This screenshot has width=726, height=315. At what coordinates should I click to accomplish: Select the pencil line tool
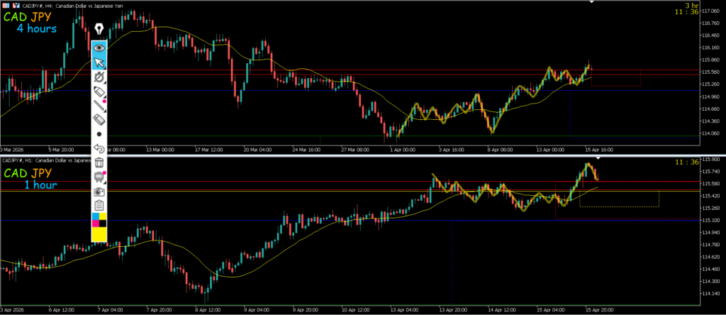click(x=99, y=106)
